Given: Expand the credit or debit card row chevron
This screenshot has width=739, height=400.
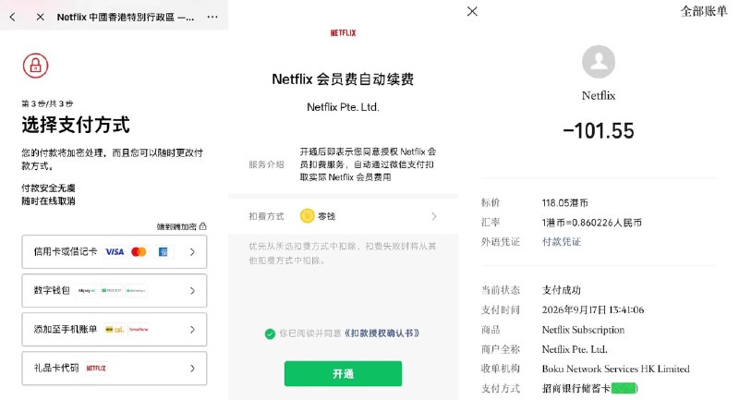Looking at the screenshot, I should click(192, 252).
